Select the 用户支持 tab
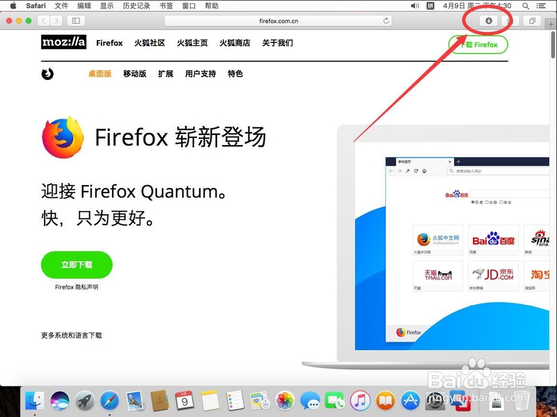The width and height of the screenshot is (557, 417). point(201,74)
